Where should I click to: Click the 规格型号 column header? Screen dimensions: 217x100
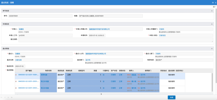82,71
